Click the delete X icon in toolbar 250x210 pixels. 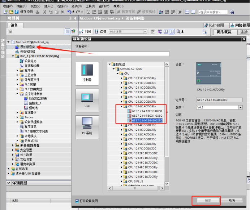pos(62,12)
